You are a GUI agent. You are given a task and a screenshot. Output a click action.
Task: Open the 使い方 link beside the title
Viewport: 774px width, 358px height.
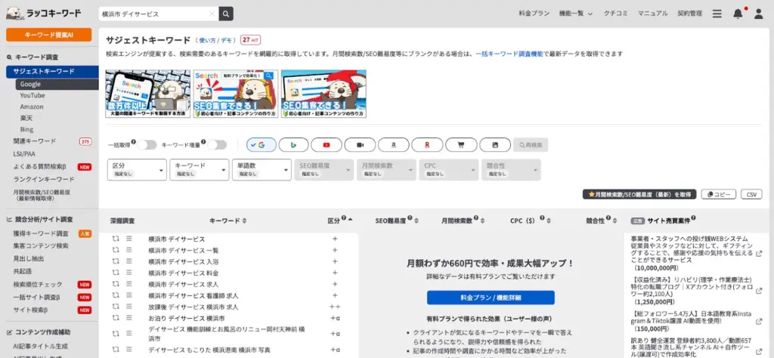coord(207,41)
